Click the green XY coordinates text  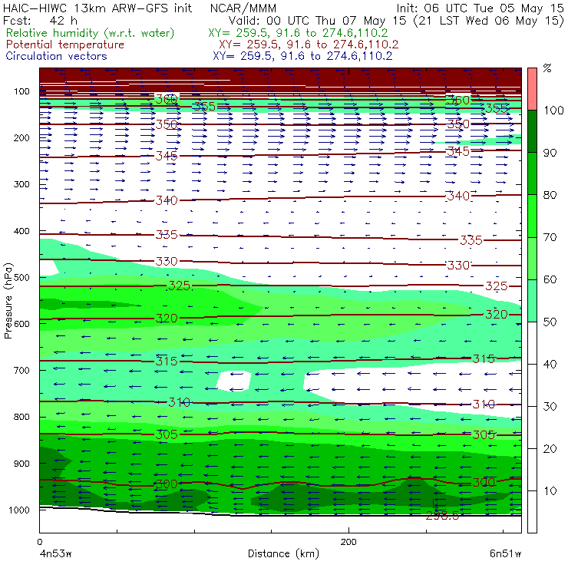click(298, 33)
